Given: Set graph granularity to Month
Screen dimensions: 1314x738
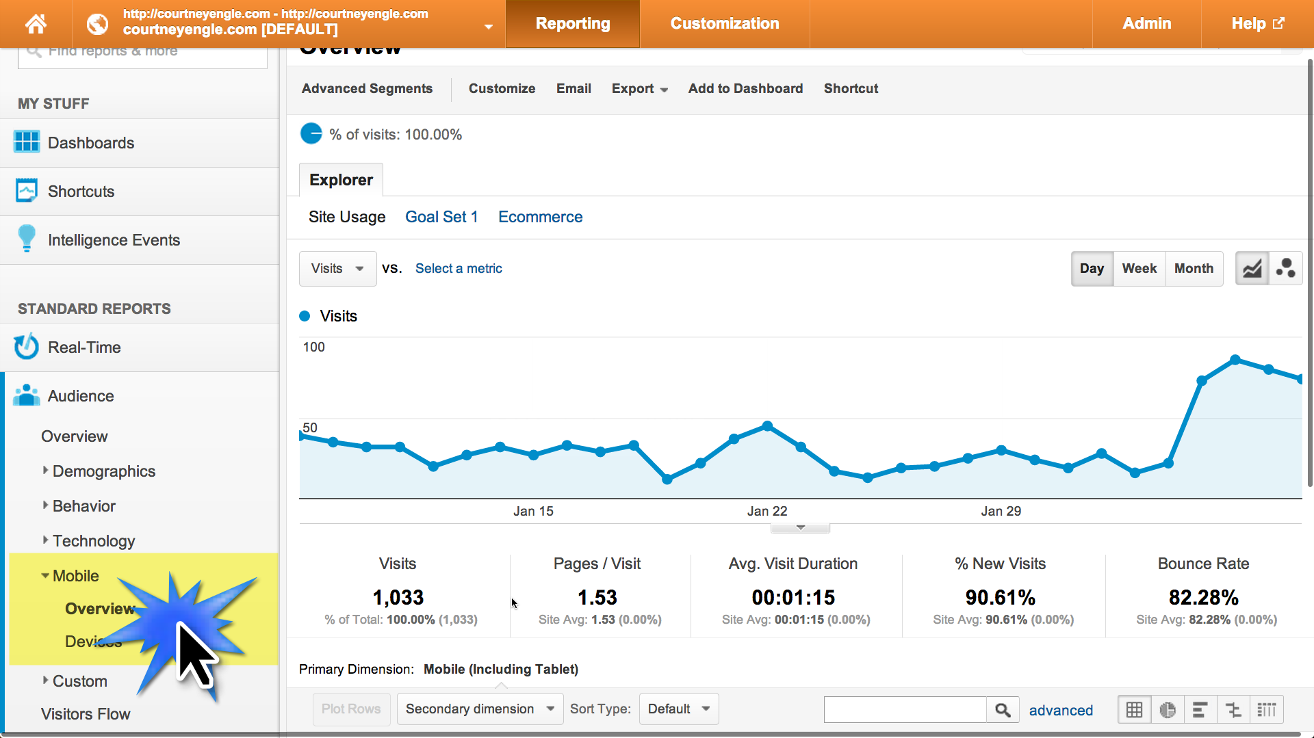Looking at the screenshot, I should 1194,269.
